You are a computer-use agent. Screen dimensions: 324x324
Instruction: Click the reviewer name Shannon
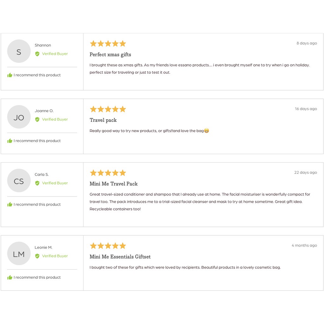click(43, 45)
